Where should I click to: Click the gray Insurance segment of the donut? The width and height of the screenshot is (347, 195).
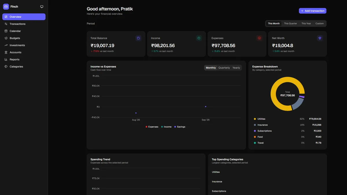[x=298, y=103]
